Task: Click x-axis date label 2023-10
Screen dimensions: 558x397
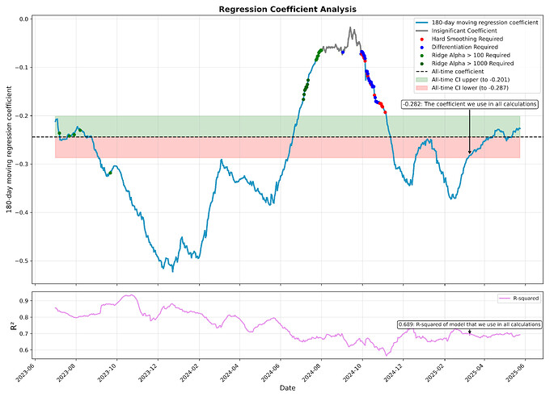Action: click(x=108, y=373)
